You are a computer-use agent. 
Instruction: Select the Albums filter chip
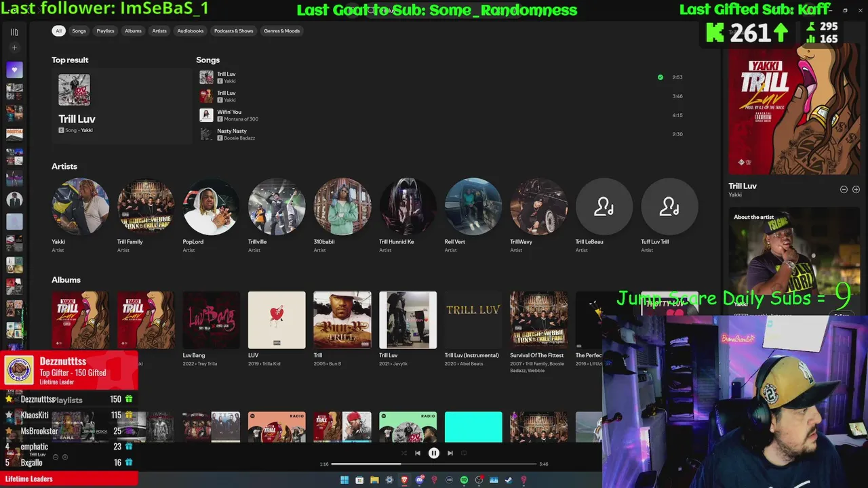coord(133,30)
